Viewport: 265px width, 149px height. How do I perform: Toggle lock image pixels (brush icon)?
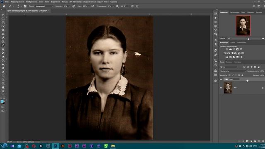click(x=233, y=75)
